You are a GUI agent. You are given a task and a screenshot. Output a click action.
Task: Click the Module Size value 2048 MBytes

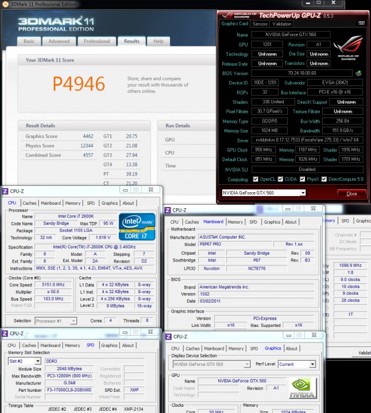69,369
